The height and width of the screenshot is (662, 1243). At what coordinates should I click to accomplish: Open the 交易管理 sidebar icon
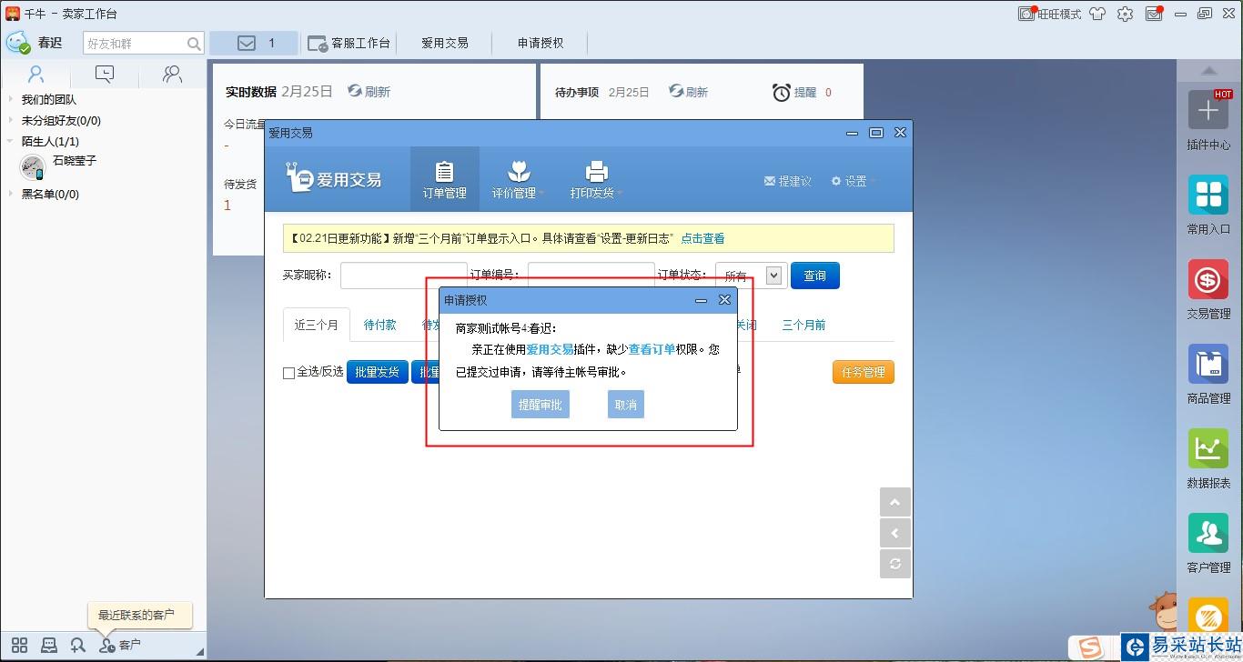pyautogui.click(x=1208, y=279)
